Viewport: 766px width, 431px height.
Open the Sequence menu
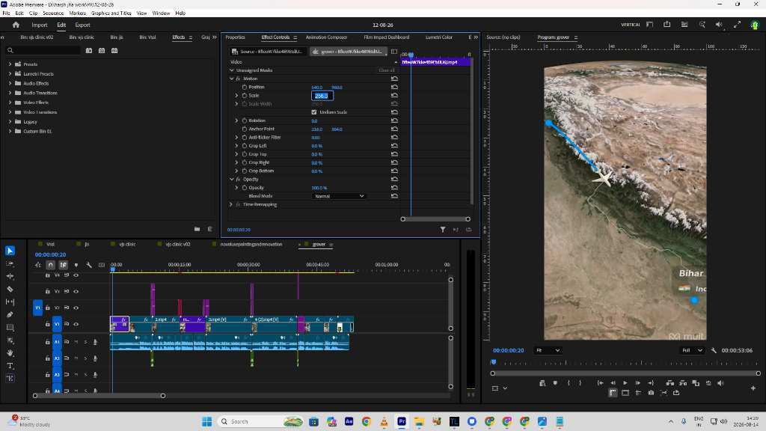pyautogui.click(x=53, y=13)
